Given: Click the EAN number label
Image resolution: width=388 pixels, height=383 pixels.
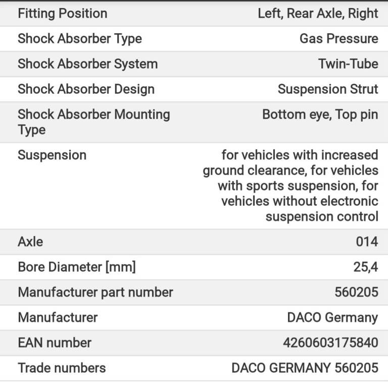Looking at the screenshot, I should pos(55,343).
